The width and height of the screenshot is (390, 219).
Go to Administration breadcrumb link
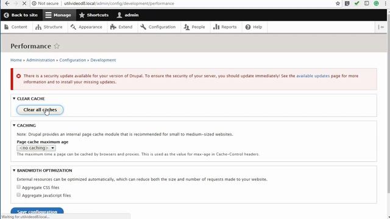[41, 60]
